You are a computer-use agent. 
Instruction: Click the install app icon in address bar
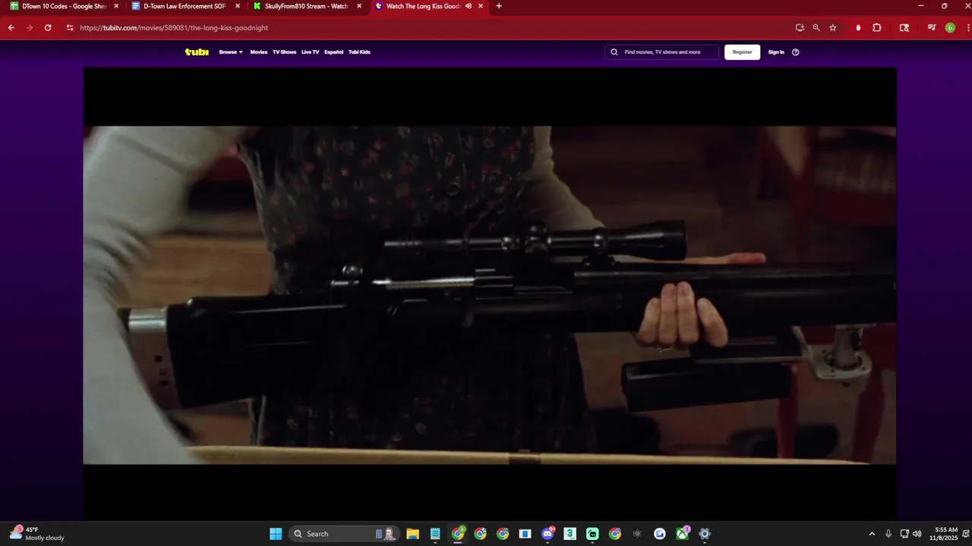800,27
